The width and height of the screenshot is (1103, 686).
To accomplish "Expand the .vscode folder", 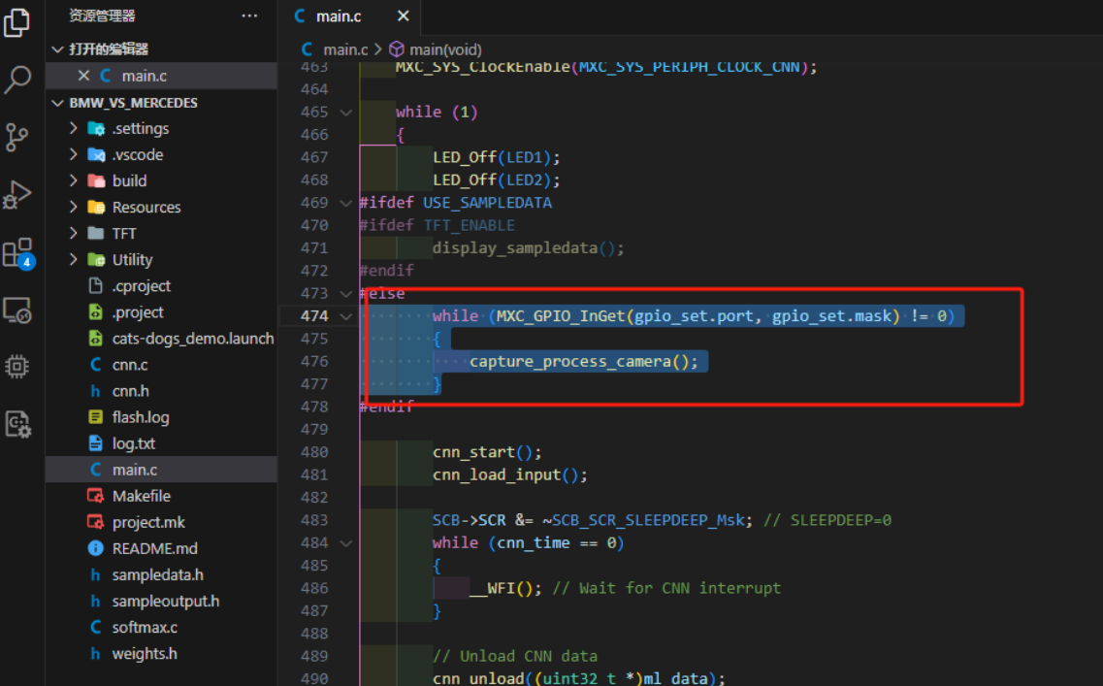I will (73, 154).
